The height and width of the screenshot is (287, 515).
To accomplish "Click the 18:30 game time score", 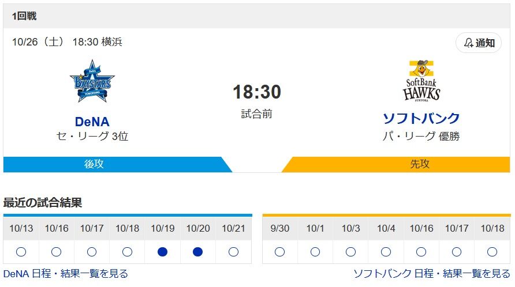I will click(257, 92).
